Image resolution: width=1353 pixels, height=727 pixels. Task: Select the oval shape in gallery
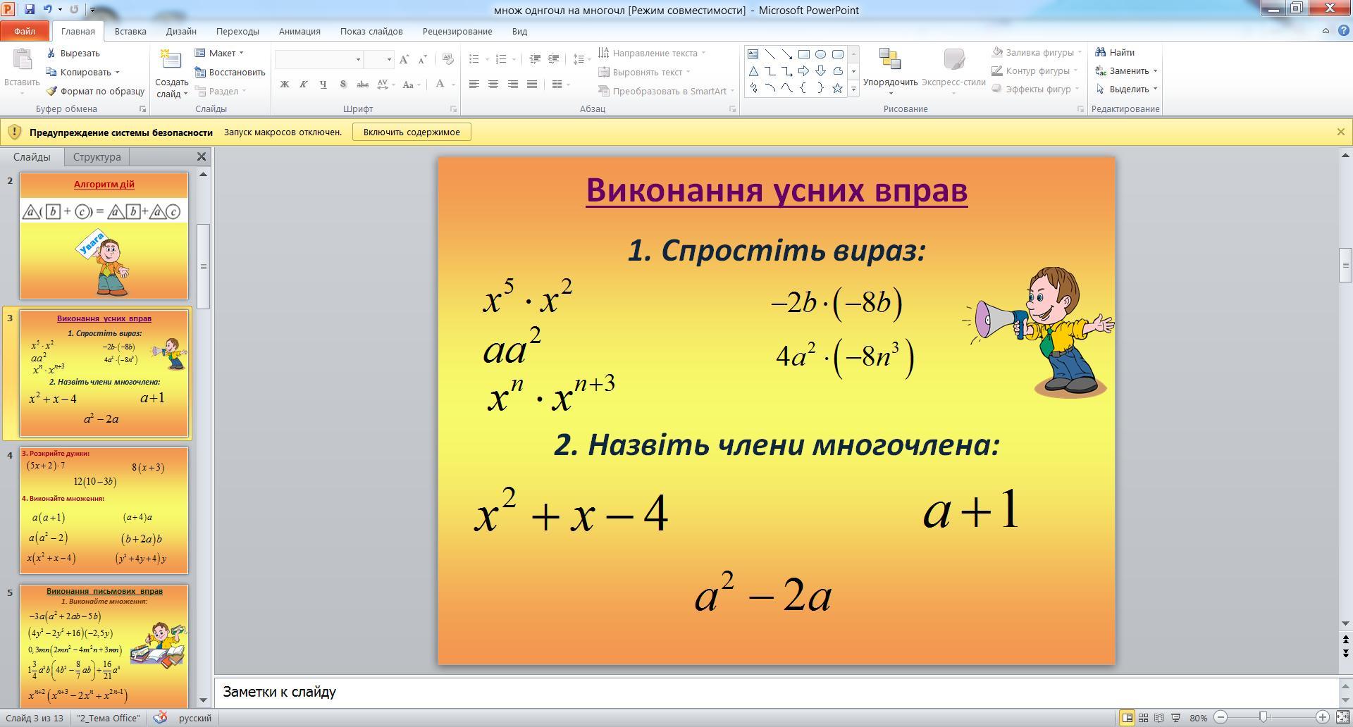click(820, 54)
